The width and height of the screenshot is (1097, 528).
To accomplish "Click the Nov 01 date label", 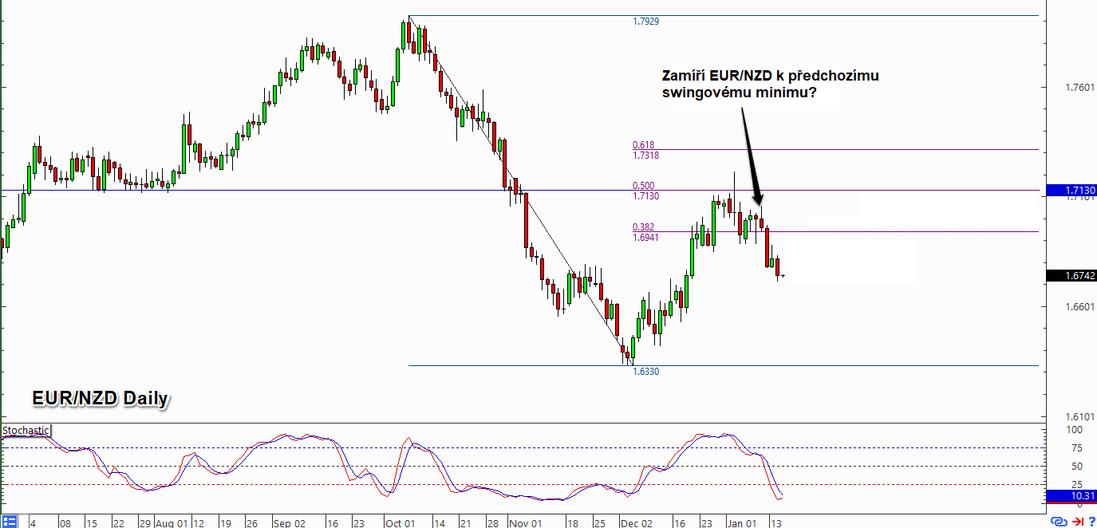I will [x=524, y=523].
